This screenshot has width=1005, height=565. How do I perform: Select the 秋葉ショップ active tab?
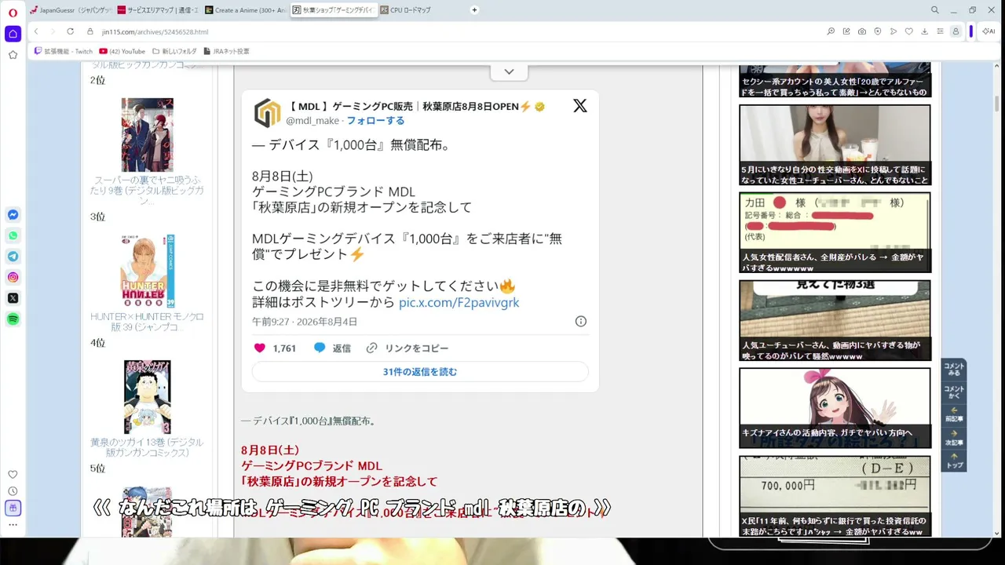(x=333, y=10)
